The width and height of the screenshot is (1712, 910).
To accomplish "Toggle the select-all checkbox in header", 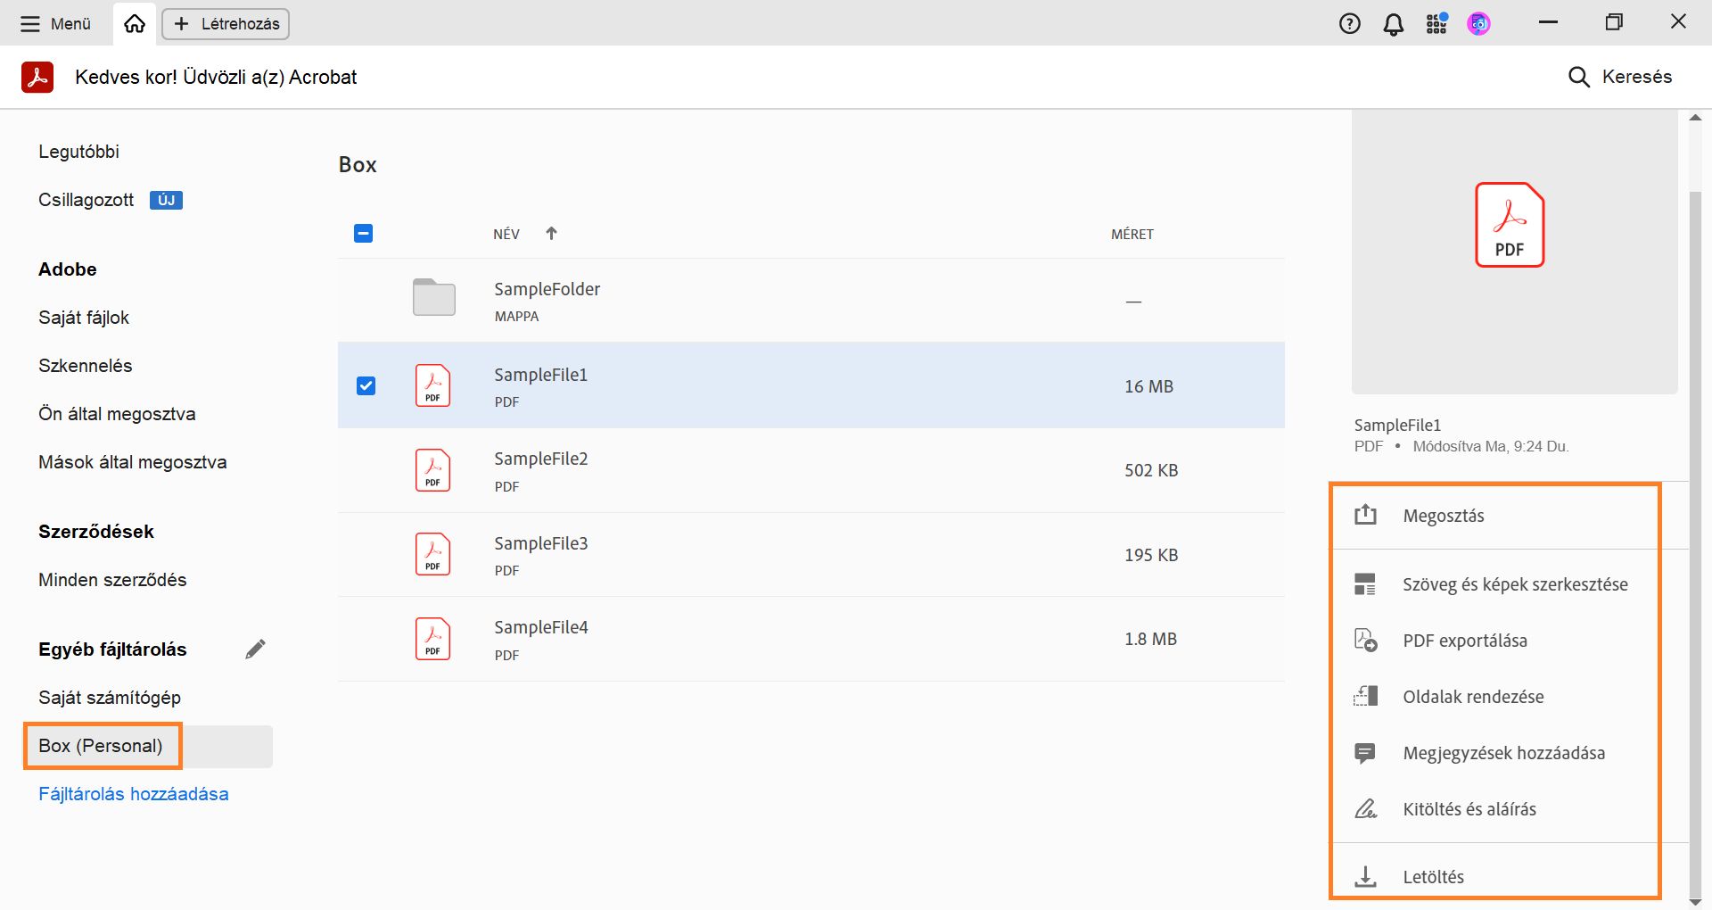I will tap(363, 234).
